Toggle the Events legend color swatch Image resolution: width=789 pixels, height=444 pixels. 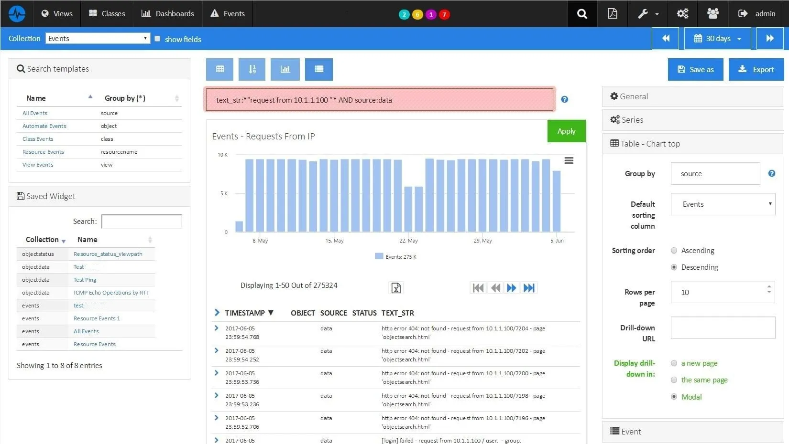pos(379,256)
